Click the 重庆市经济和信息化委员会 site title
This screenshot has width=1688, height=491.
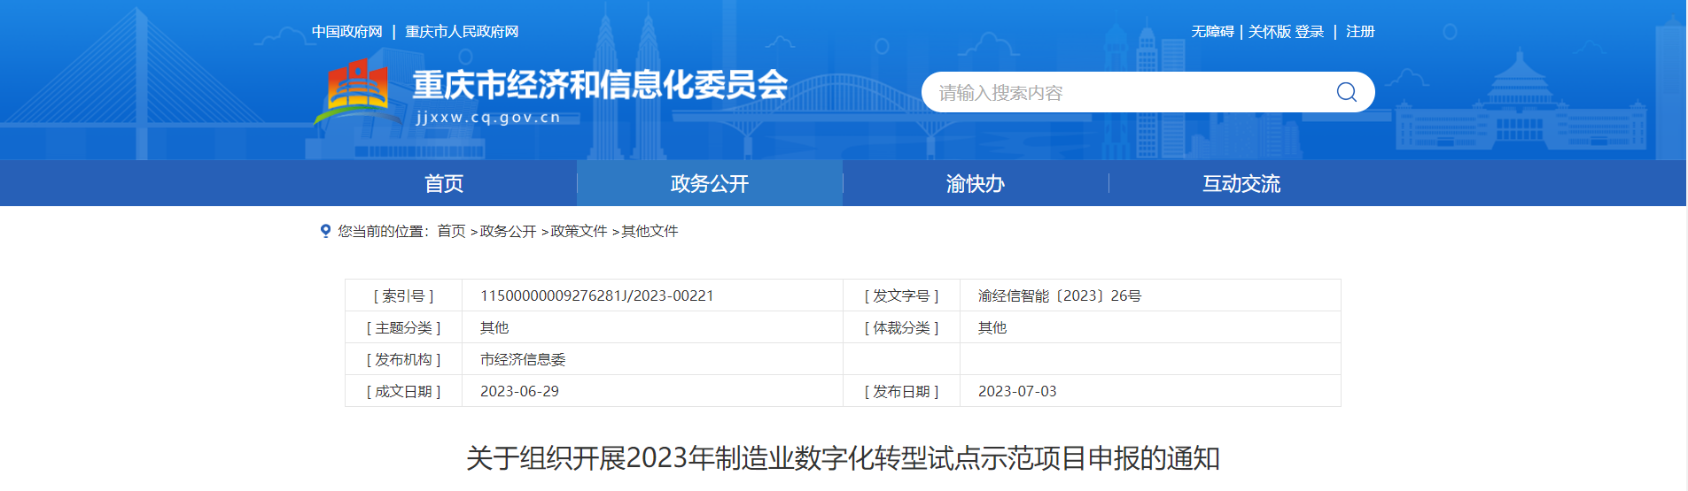tap(600, 85)
